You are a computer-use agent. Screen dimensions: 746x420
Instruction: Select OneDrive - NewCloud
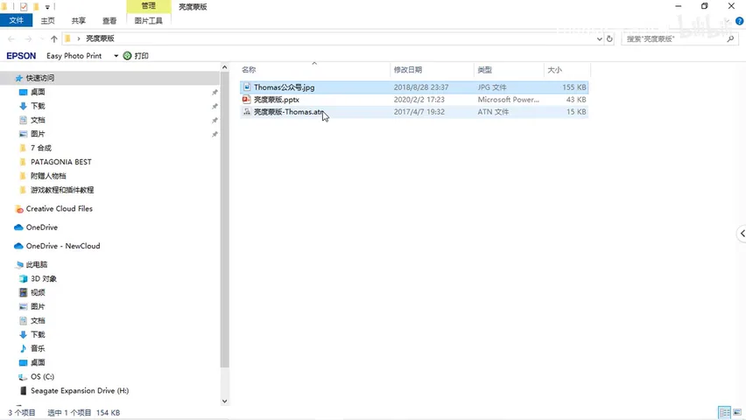coord(63,246)
